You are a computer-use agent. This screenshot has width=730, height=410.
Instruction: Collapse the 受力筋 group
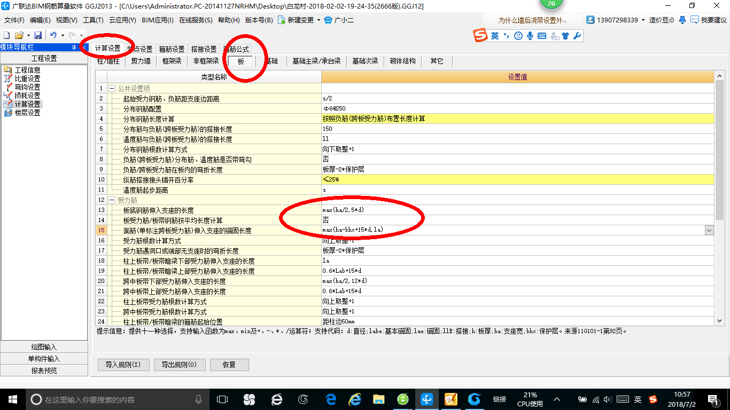(112, 200)
